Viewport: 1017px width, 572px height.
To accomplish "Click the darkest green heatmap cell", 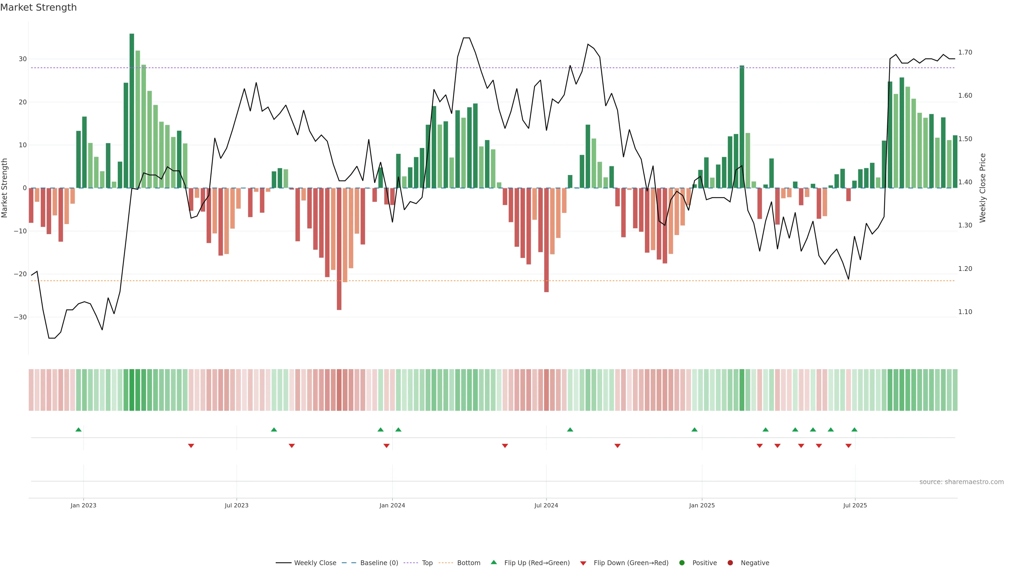I will (x=132, y=390).
